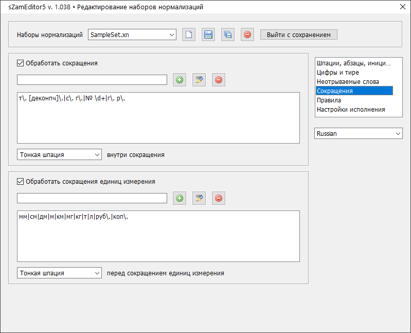Image resolution: width=411 pixels, height=333 pixels.
Task: Add an abbreviation with the upper green plus
Action: click(x=180, y=80)
